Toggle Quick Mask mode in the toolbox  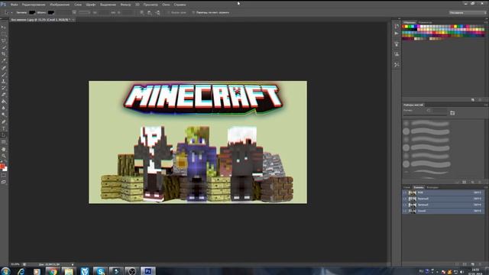(3, 176)
